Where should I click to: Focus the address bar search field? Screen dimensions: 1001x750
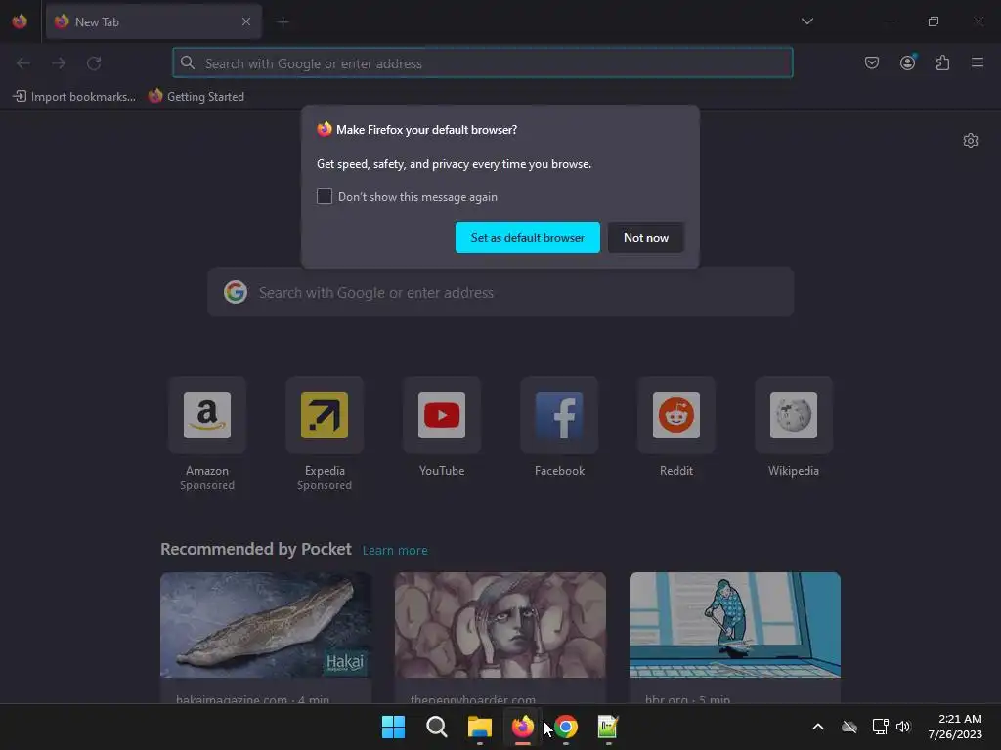pos(483,63)
